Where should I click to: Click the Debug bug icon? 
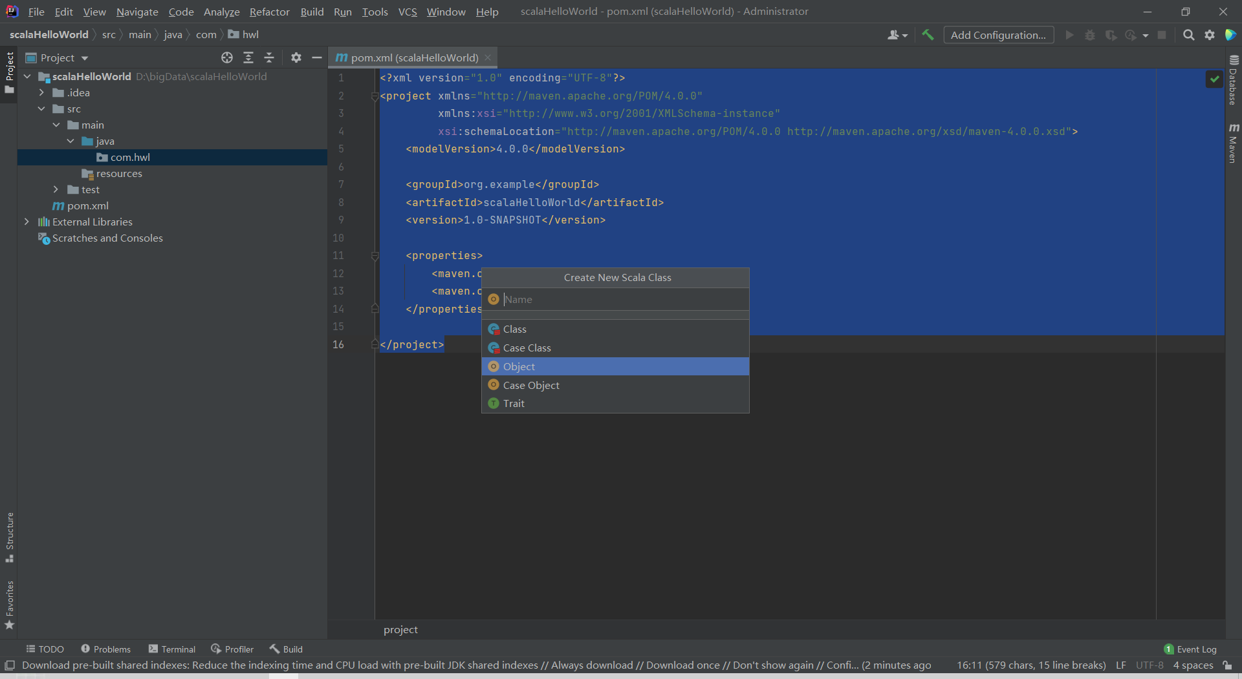1090,35
